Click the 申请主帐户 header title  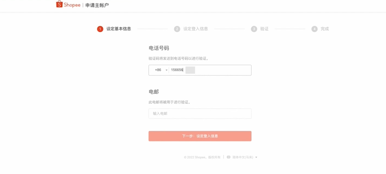point(97,5)
